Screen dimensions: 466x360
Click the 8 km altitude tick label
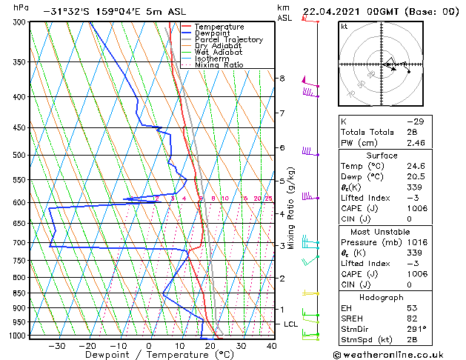click(x=282, y=79)
